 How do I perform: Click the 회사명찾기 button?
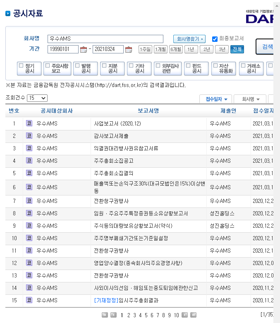(189, 39)
